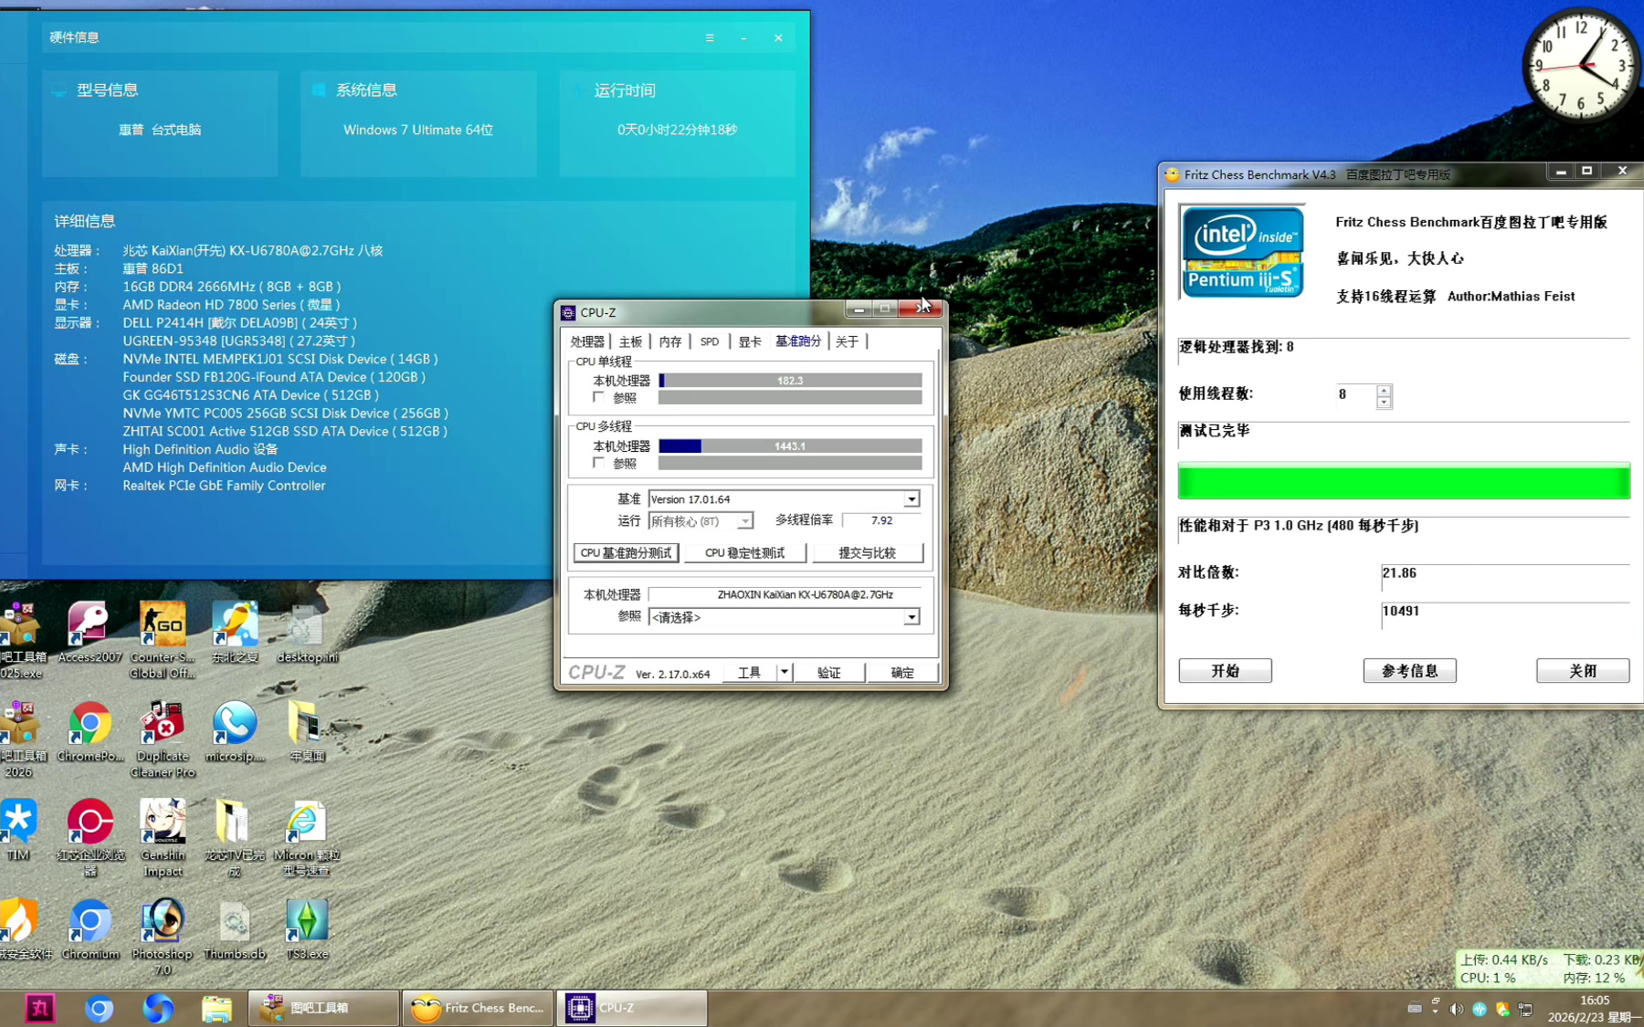Switch to the SPD tab in CPU-Z
Image resolution: width=1644 pixels, height=1027 pixels.
[710, 341]
